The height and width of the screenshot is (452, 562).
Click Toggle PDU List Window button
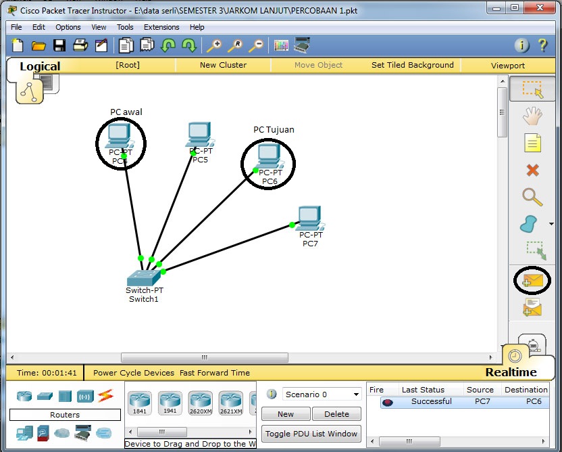311,434
